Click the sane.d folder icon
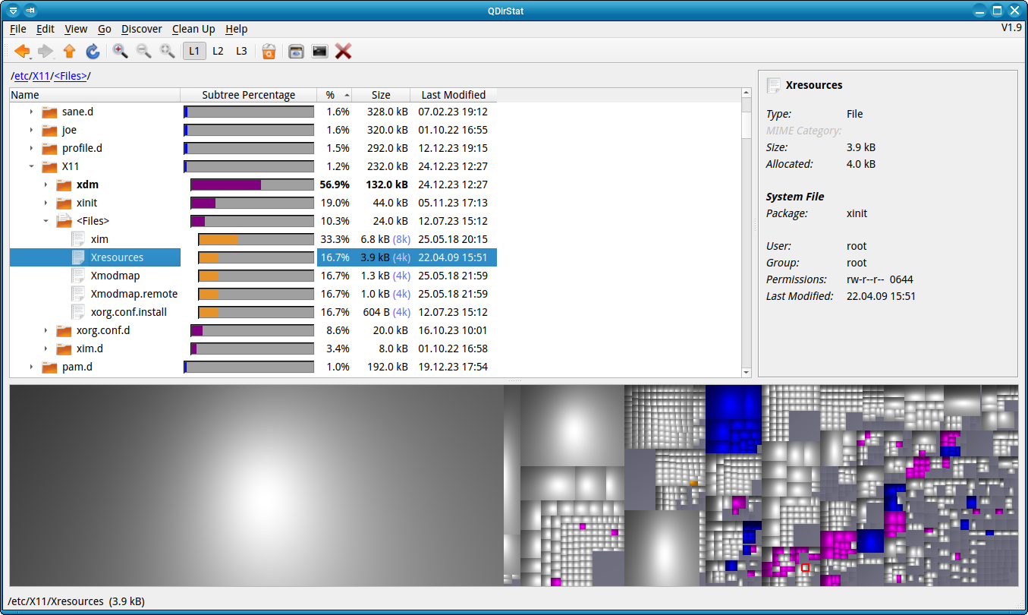 point(49,112)
